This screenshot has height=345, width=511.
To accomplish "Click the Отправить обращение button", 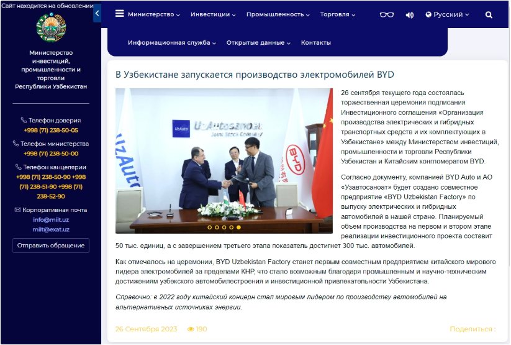I will click(51, 246).
